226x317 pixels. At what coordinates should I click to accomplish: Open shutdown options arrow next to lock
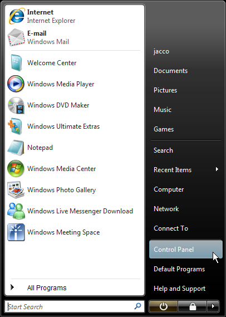(213, 306)
